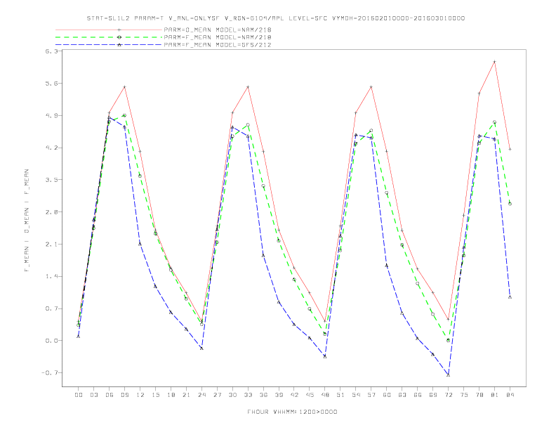Click x-axis forecast hour label 06
Image resolution: width=556 pixels, height=430 pixels.
[x=110, y=395]
